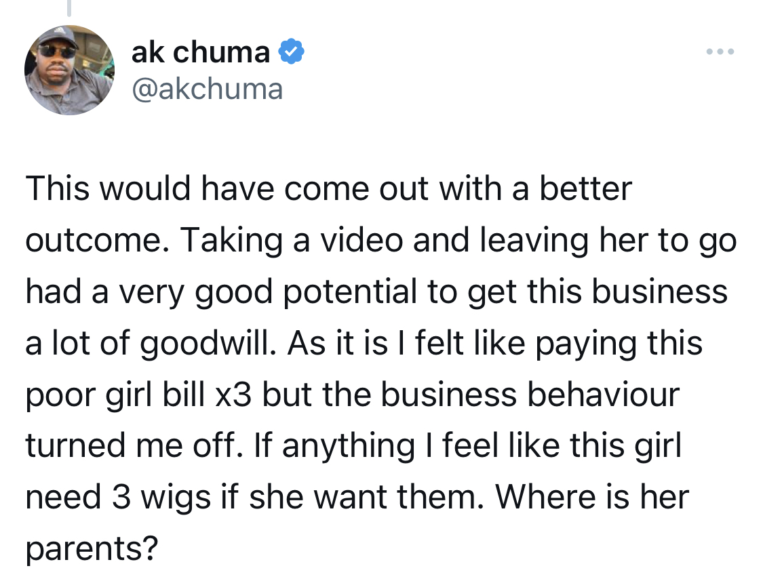Open the ak chuma display name link
763x581 pixels.
(201, 52)
